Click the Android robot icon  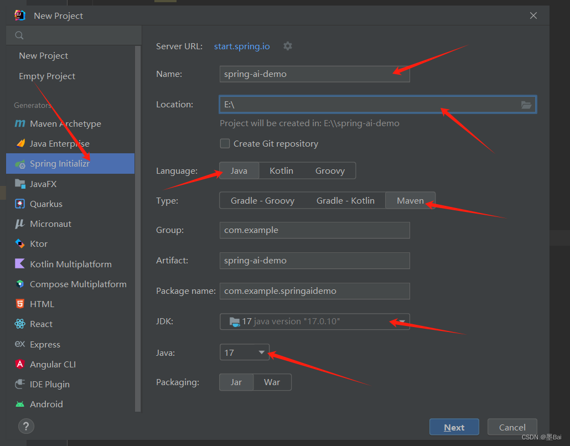(20, 404)
